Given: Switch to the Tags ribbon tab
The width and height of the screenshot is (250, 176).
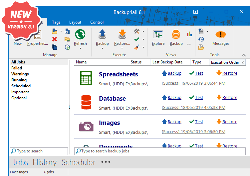Looking at the screenshot, I should (56, 22).
